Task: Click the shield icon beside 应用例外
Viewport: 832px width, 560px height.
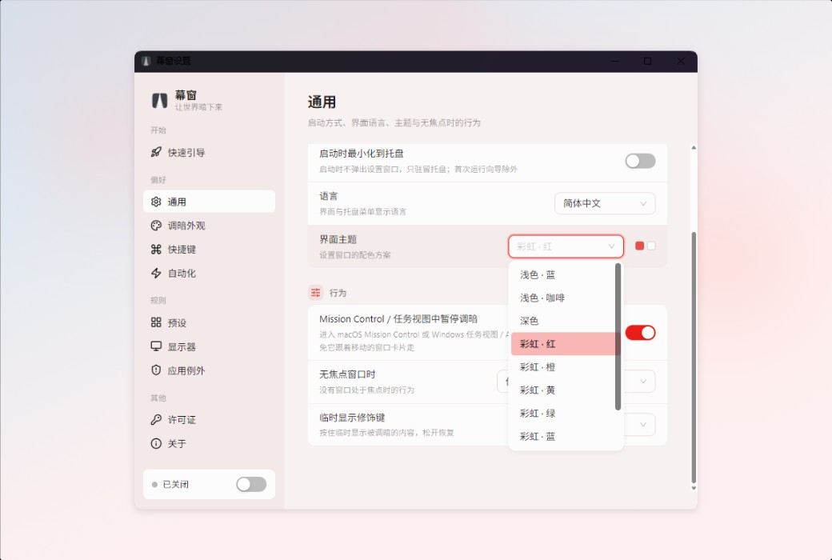Action: coord(156,370)
